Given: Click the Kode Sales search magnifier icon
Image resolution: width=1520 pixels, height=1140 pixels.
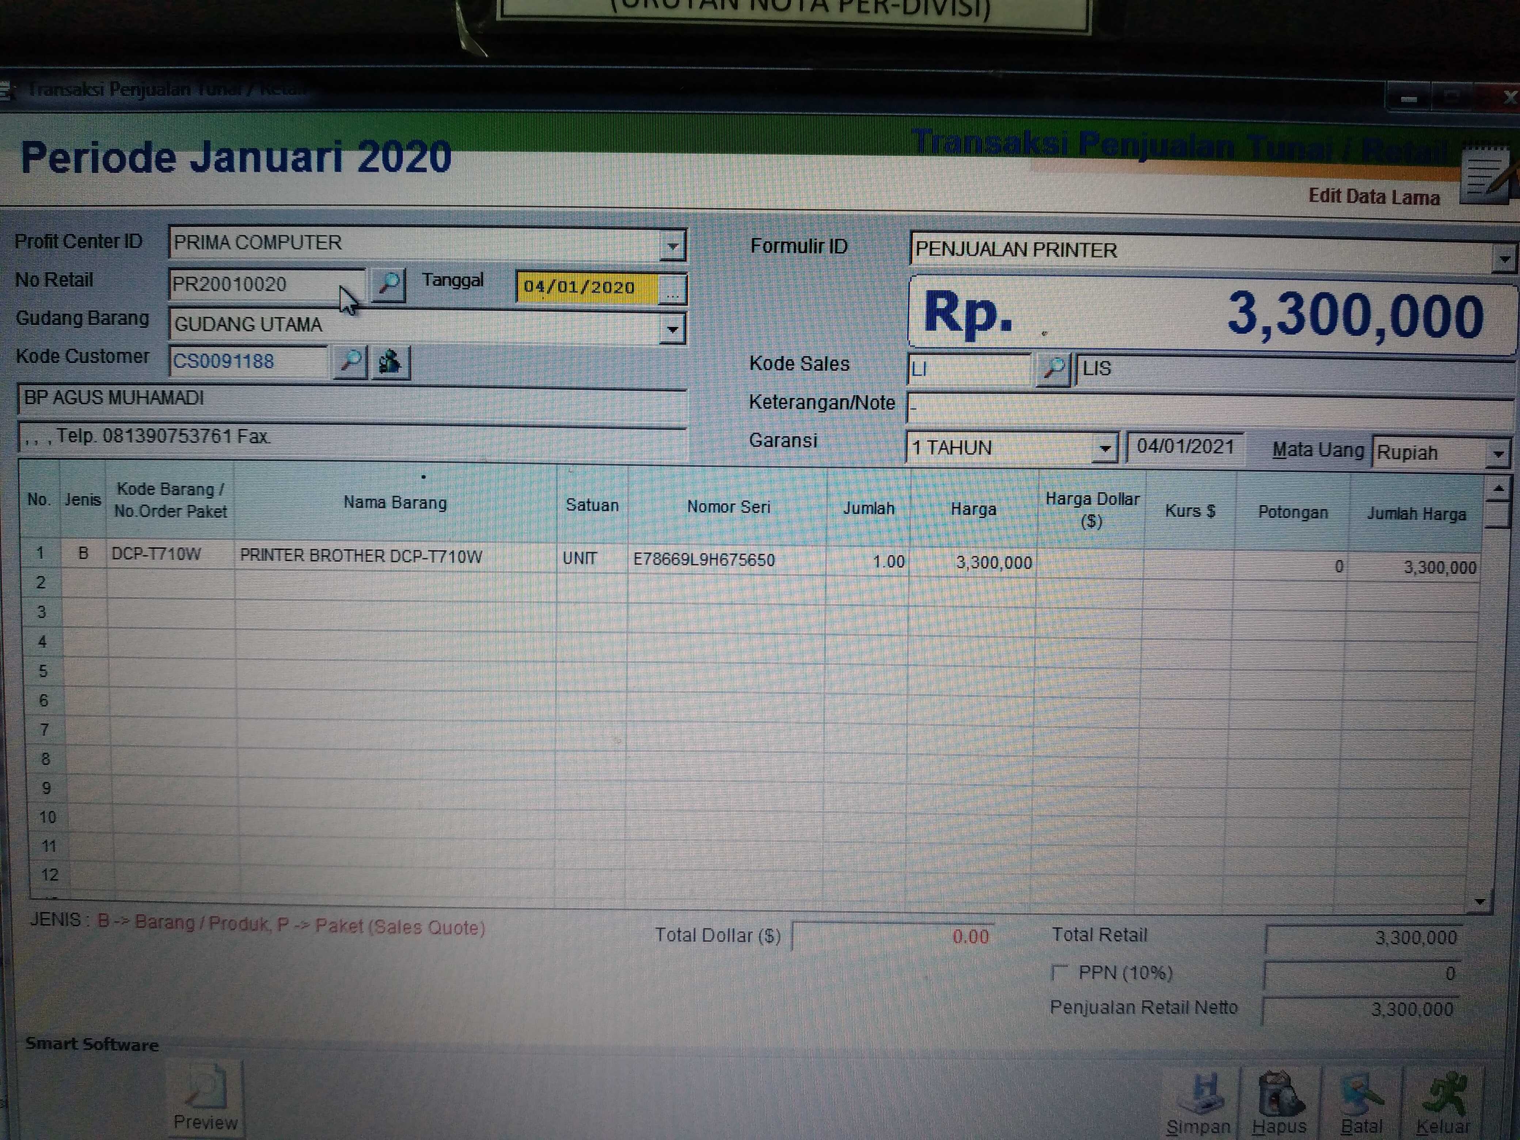Looking at the screenshot, I should point(1053,369).
